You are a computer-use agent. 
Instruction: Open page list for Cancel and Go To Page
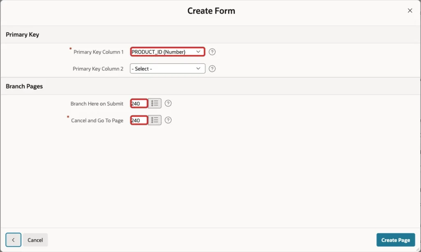(155, 120)
